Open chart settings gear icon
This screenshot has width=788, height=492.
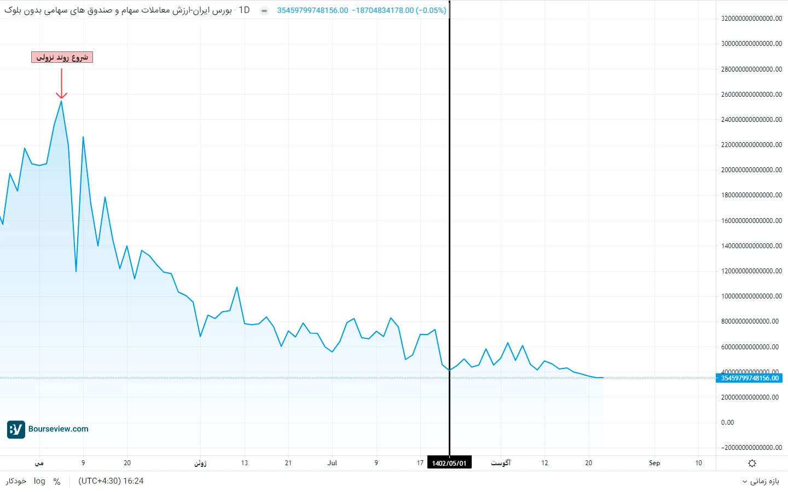pyautogui.click(x=752, y=463)
